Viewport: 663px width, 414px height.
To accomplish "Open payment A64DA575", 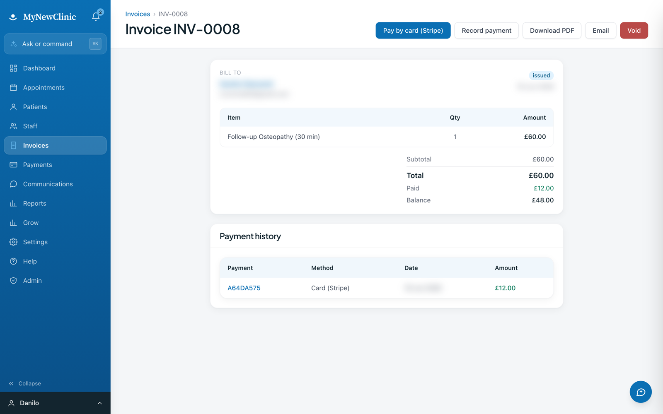I will (244, 288).
